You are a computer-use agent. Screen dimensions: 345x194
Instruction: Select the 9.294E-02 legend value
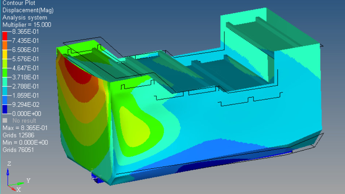tap(26, 104)
